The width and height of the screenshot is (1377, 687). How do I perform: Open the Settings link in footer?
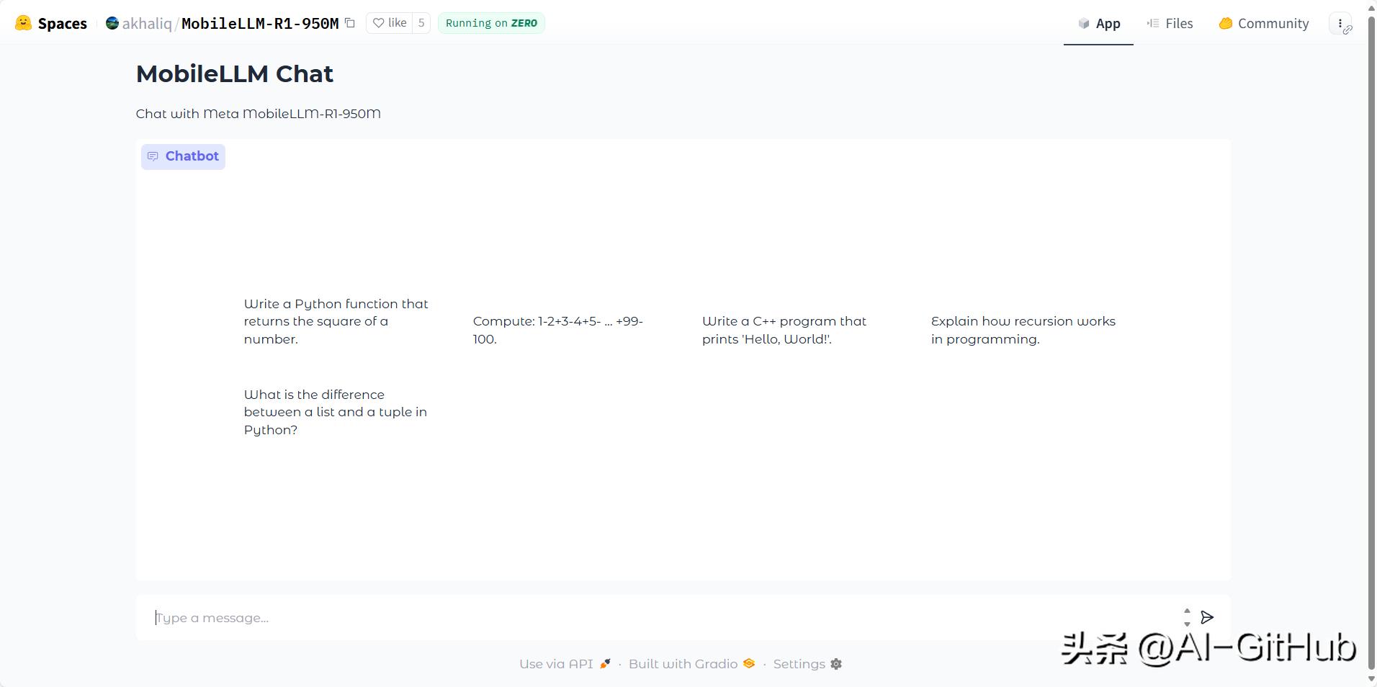(x=807, y=664)
